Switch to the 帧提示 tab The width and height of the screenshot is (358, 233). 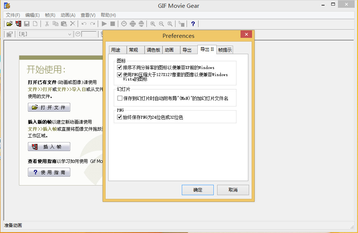tap(225, 50)
